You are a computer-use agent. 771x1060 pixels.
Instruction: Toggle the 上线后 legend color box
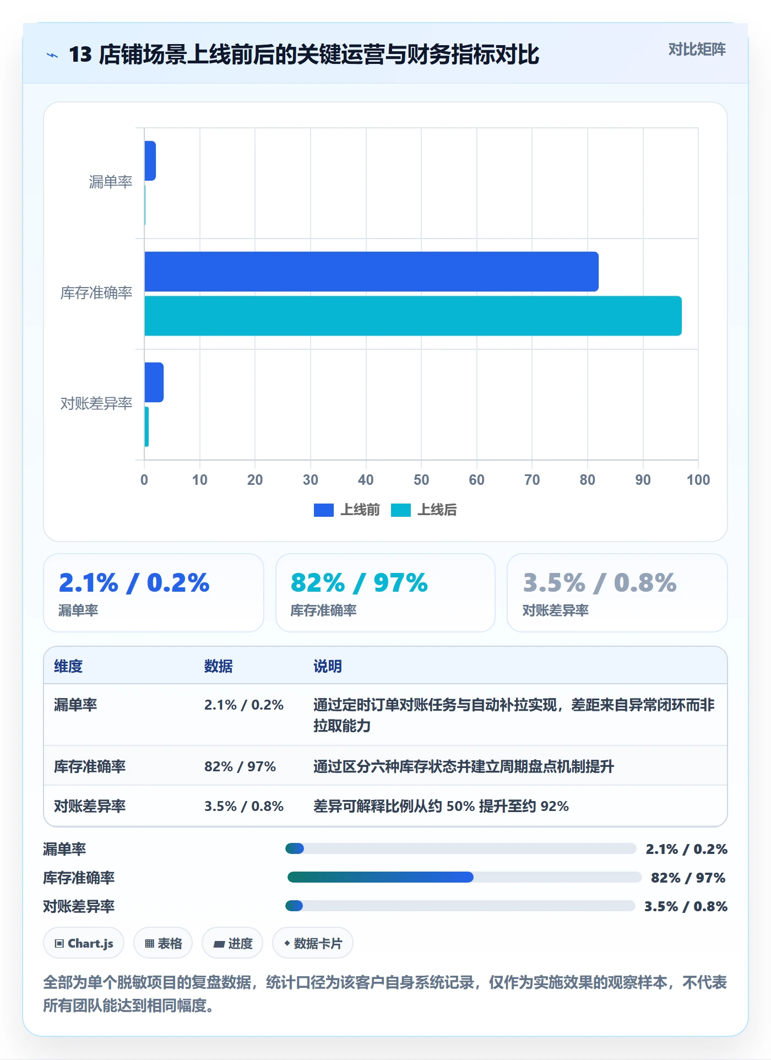401,510
